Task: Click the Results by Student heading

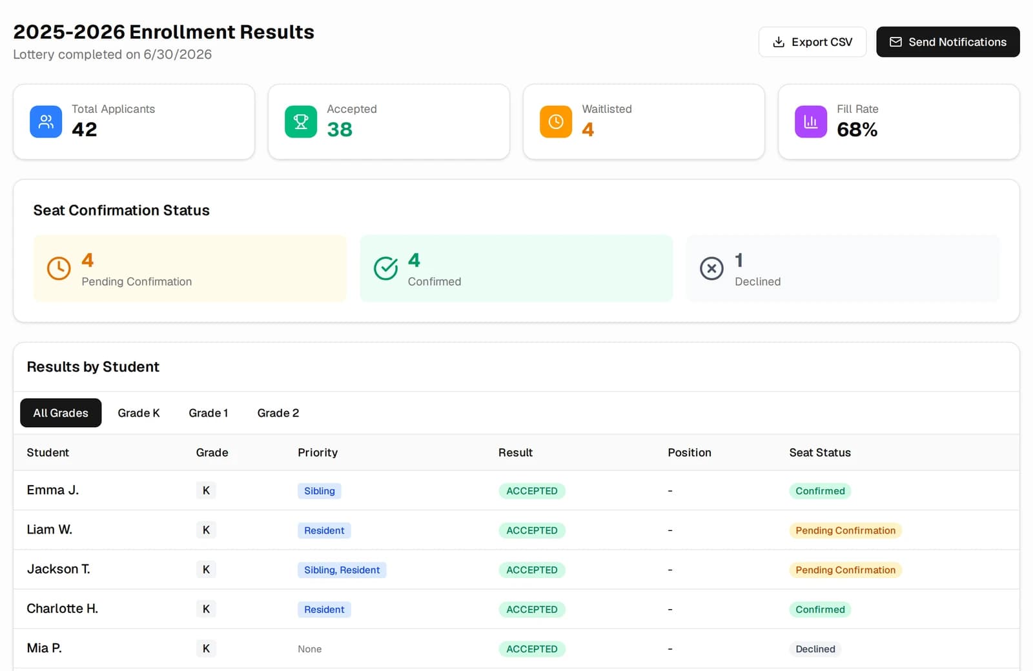Action: point(93,367)
